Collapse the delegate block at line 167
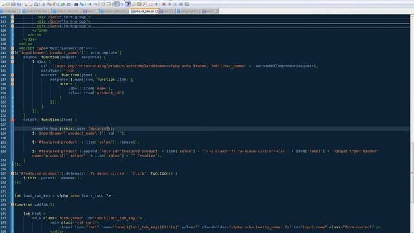414x233 pixels. (12, 173)
